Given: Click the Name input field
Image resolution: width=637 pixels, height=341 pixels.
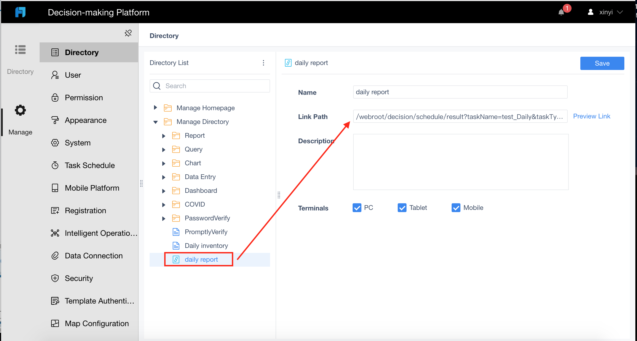Looking at the screenshot, I should [460, 92].
